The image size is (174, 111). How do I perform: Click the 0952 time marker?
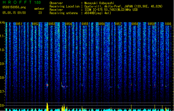coord(35,24)
